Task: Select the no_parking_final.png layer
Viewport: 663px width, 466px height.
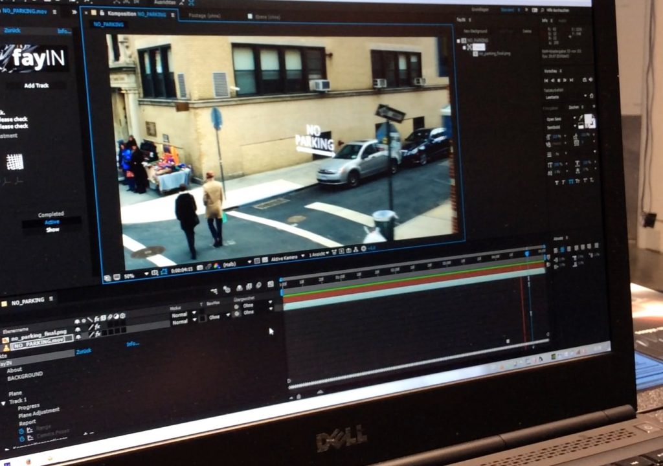Action: click(38, 335)
